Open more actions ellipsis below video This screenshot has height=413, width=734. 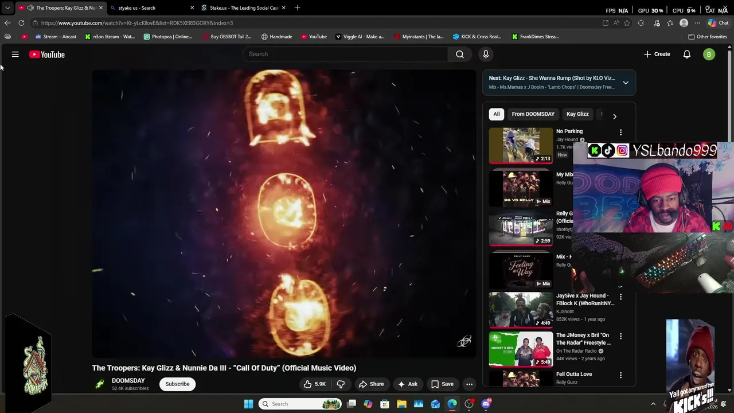tap(470, 384)
